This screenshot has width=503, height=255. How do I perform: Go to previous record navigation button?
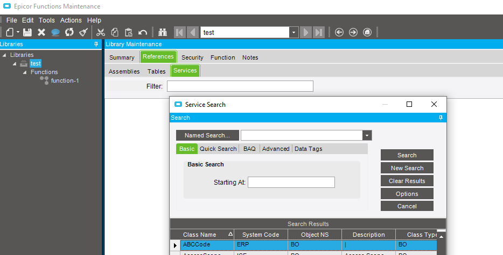pos(193,32)
